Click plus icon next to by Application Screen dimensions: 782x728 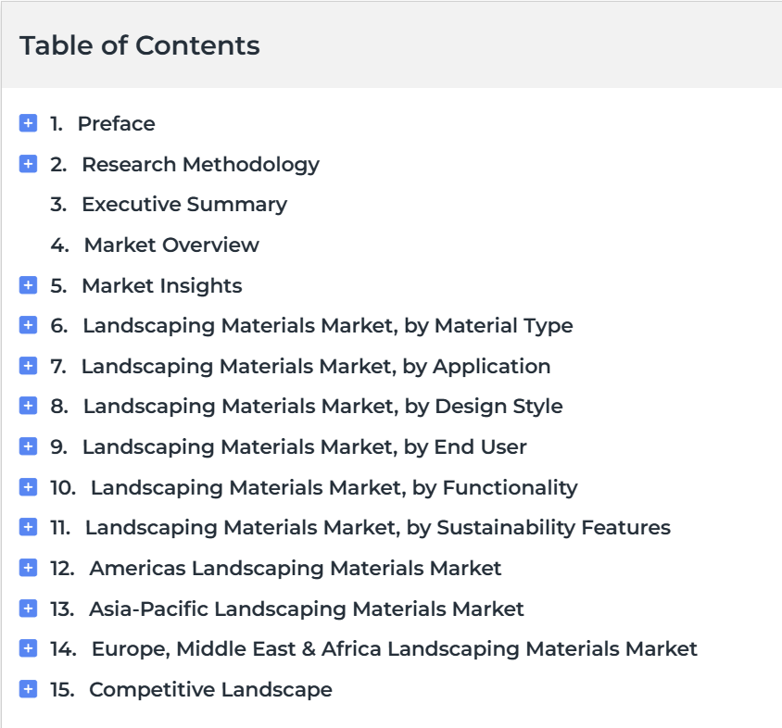[x=28, y=366]
